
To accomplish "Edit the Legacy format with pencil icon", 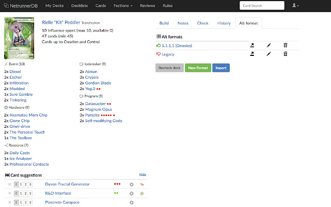I will pos(268,54).
